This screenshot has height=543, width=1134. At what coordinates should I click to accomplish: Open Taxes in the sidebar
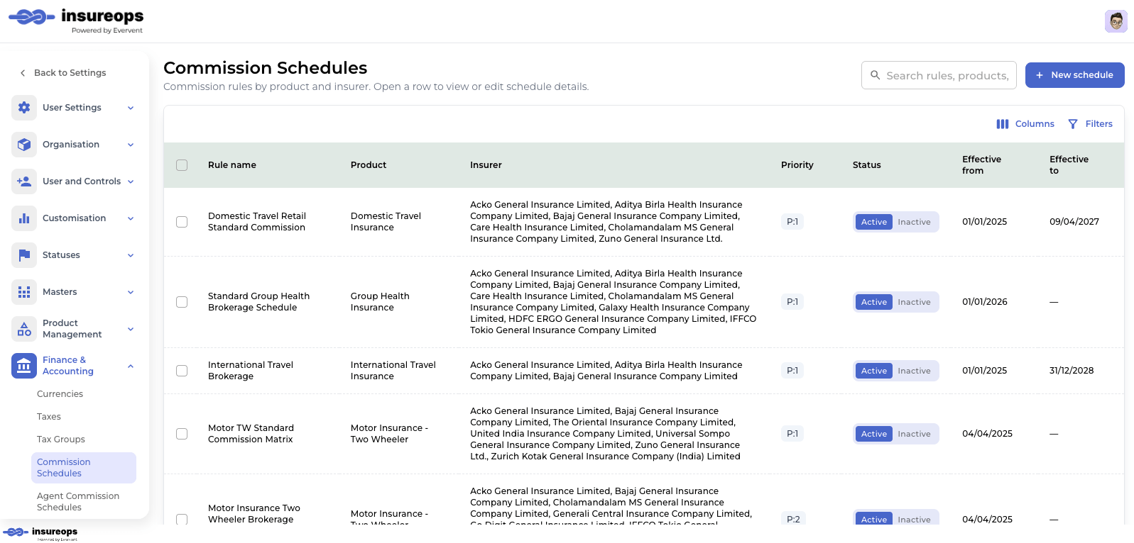coord(49,417)
